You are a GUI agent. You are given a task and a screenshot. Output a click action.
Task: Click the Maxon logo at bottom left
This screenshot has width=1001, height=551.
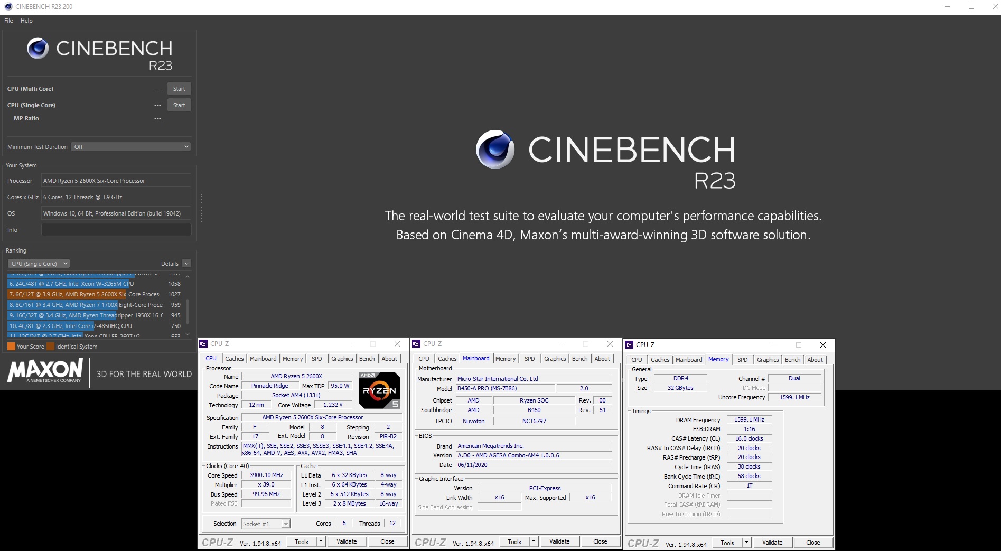(45, 370)
